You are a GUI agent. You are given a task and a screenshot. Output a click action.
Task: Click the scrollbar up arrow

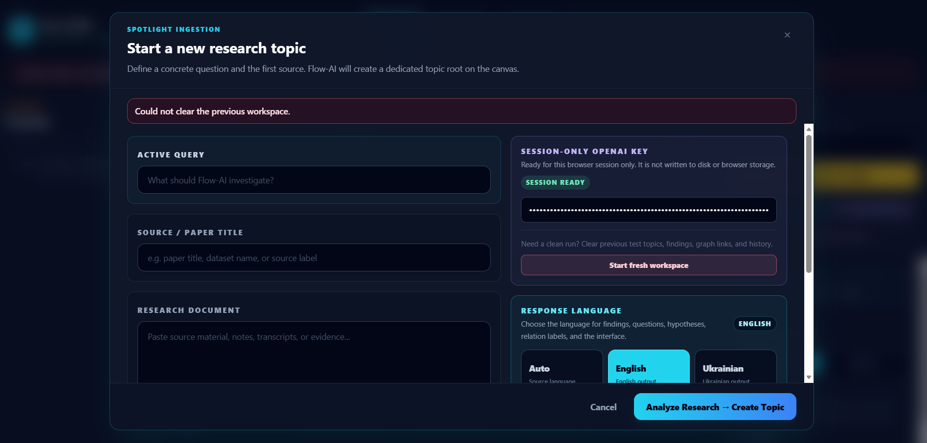(809, 129)
